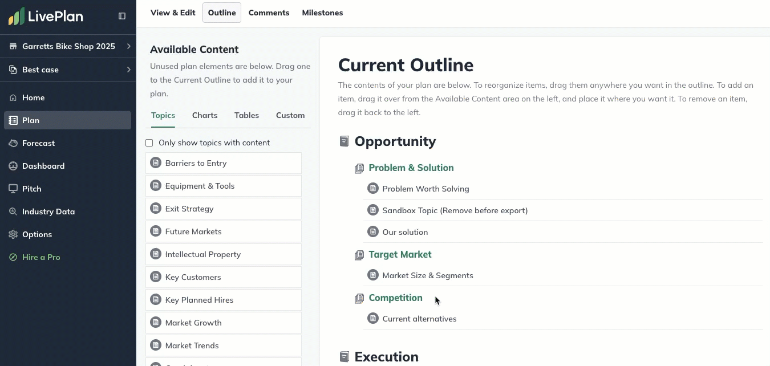Click the Competition section heading
Image resolution: width=770 pixels, height=366 pixels.
tap(395, 298)
